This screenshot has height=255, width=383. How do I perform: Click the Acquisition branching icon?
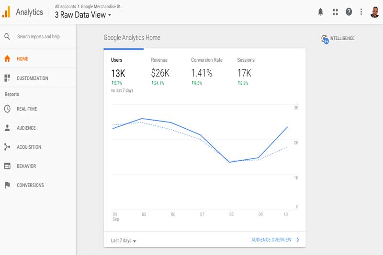tap(7, 147)
